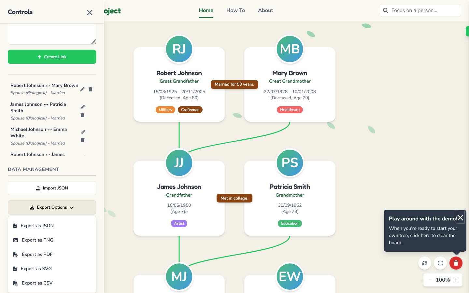This screenshot has width=469, height=293.
Task: Go to the How To page
Action: point(235,10)
